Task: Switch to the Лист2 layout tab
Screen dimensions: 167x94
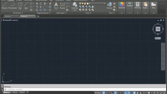Action: [x=22, y=92]
